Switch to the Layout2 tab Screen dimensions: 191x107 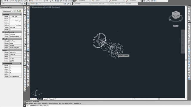pyautogui.click(x=52, y=99)
